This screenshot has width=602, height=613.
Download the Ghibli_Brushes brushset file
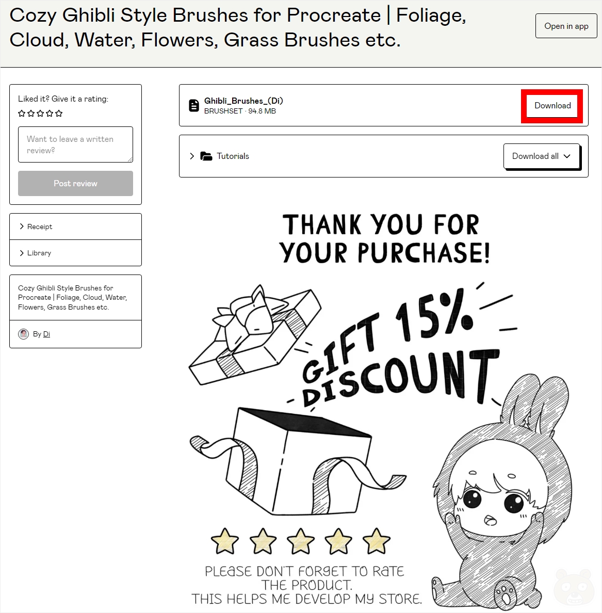552,106
